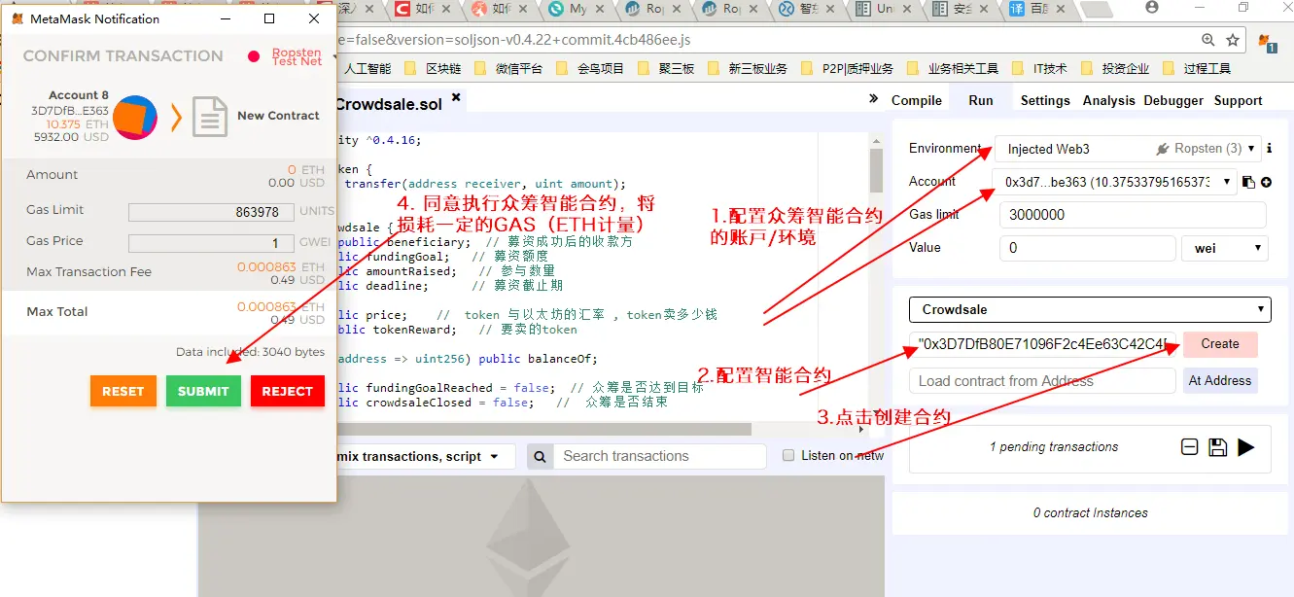
Task: Click the code editor horizontal scrollbar
Action: (544, 429)
